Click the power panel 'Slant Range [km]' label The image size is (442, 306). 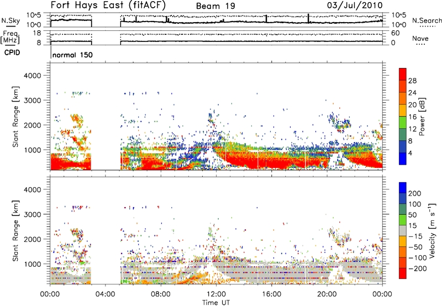click(x=15, y=117)
